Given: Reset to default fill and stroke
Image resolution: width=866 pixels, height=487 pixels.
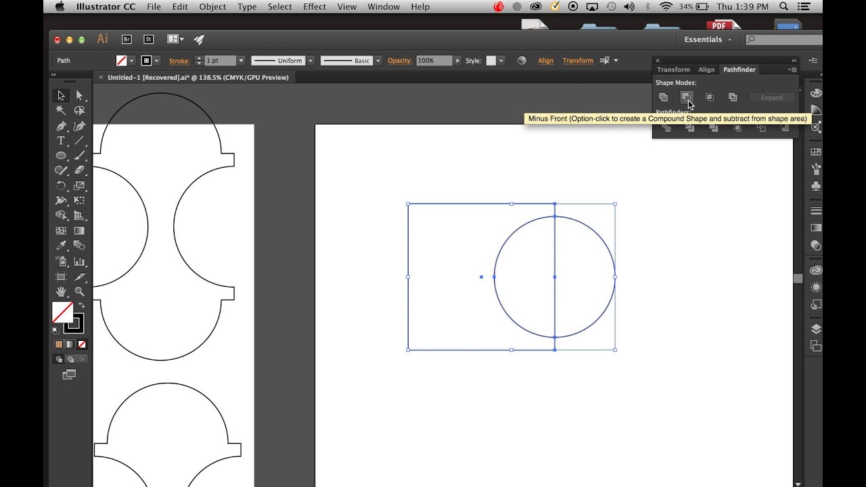Looking at the screenshot, I should click(55, 330).
